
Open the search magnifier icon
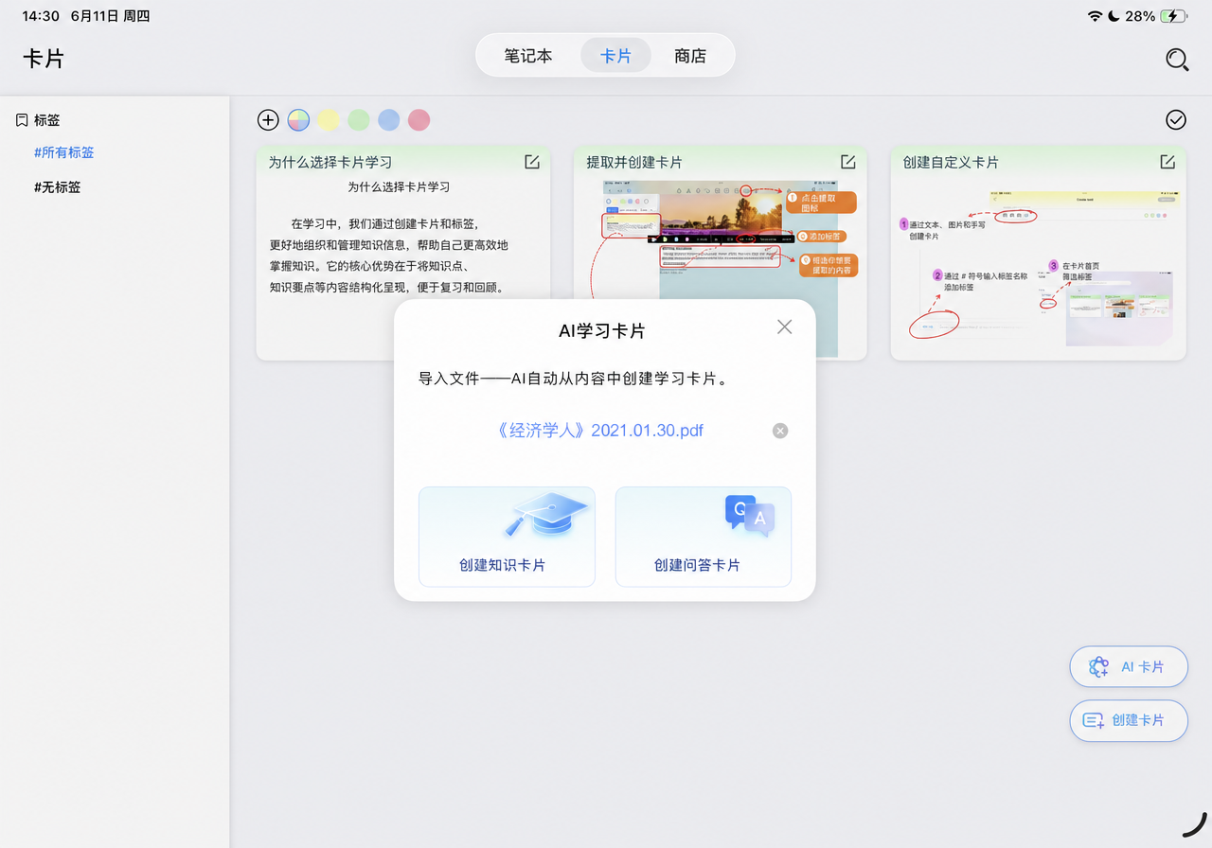point(1176,60)
